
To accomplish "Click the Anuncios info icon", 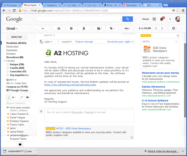I will point(178,36).
